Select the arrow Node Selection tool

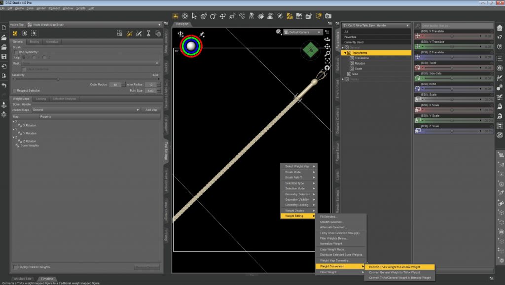pyautogui.click(x=194, y=16)
